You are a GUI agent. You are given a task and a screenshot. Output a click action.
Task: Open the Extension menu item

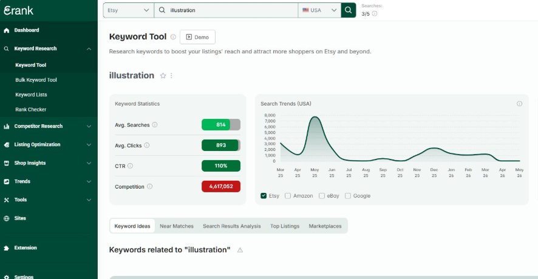point(26,248)
